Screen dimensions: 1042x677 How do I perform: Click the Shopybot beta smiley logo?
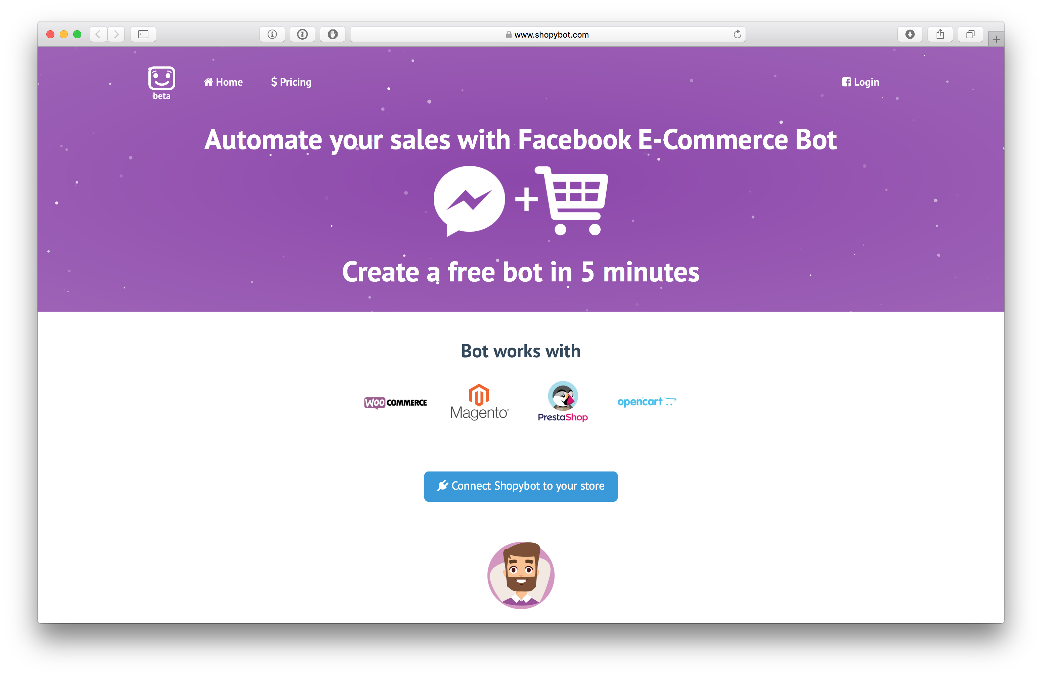point(161,83)
